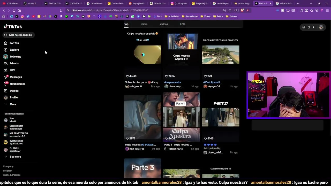Open the CULPA NUESTRA PELICULA COMPLETA video
Image resolution: width=331 pixels, height=186 pixels.
pyautogui.click(x=221, y=55)
